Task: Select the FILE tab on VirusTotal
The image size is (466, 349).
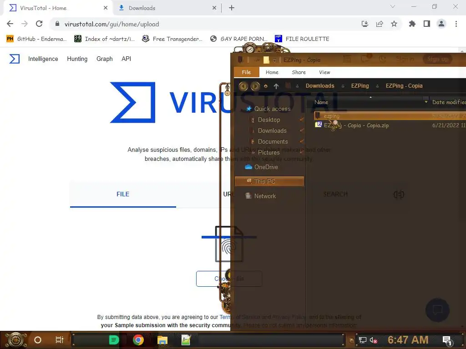Action: pos(123,194)
